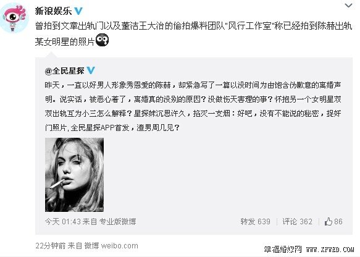
Task: Click the main post text about 风行工作室
Action: (193, 33)
